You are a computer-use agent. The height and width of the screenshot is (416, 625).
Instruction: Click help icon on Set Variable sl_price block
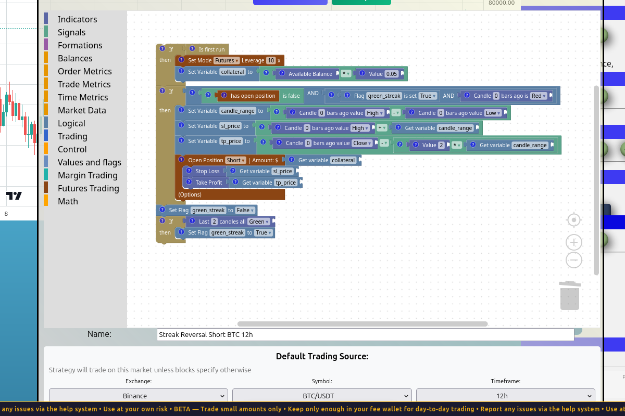181,125
